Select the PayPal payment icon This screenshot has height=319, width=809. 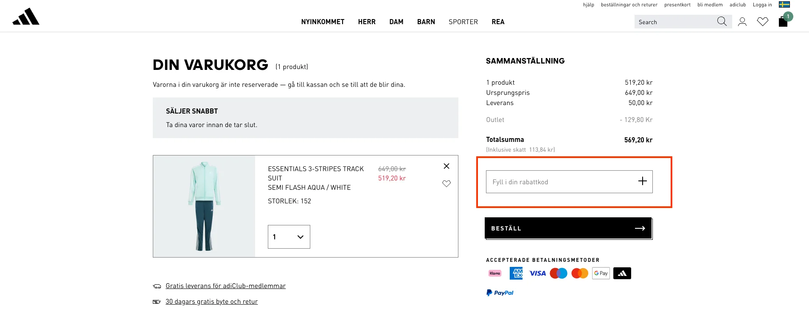(x=500, y=292)
